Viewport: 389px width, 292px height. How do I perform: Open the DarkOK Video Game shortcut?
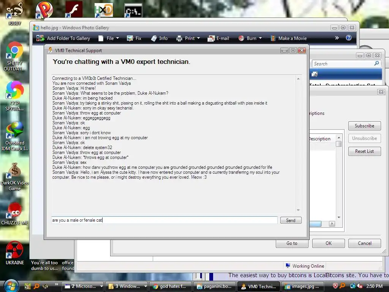(x=14, y=177)
